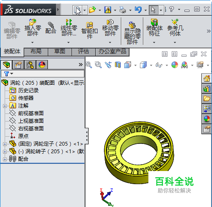Click the 编辑零部件 edit component button
The height and width of the screenshot is (207, 212).
coord(12,30)
